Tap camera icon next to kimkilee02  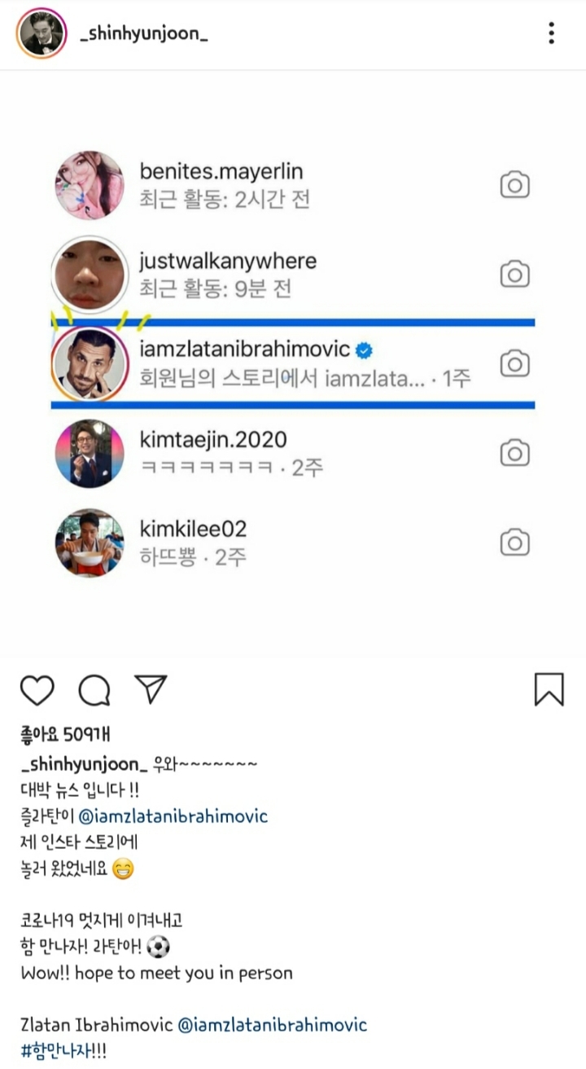(x=514, y=542)
